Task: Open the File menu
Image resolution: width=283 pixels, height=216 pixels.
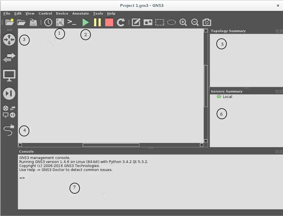Action: point(7,13)
